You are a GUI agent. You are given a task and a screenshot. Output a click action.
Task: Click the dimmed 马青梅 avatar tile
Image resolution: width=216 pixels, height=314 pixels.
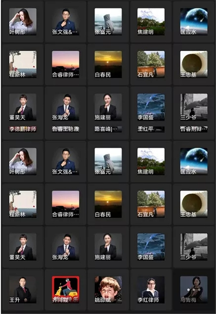click(194, 289)
